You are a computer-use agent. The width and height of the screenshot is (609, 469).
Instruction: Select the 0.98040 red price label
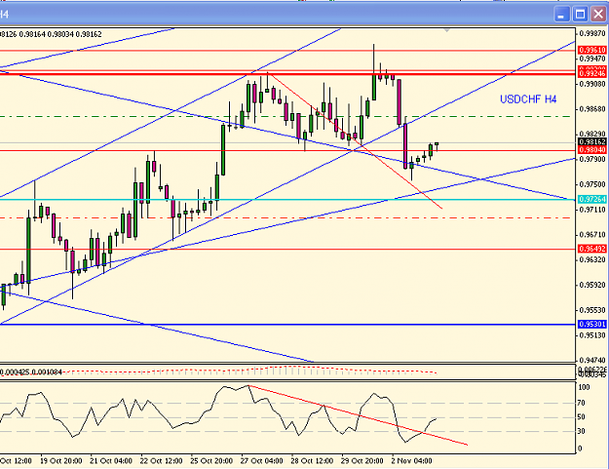click(592, 150)
